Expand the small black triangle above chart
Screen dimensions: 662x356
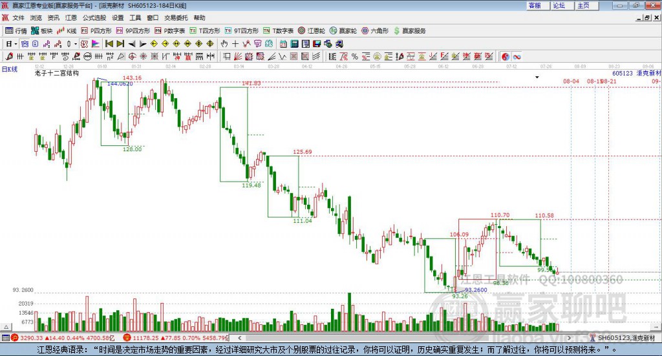click(x=537, y=77)
